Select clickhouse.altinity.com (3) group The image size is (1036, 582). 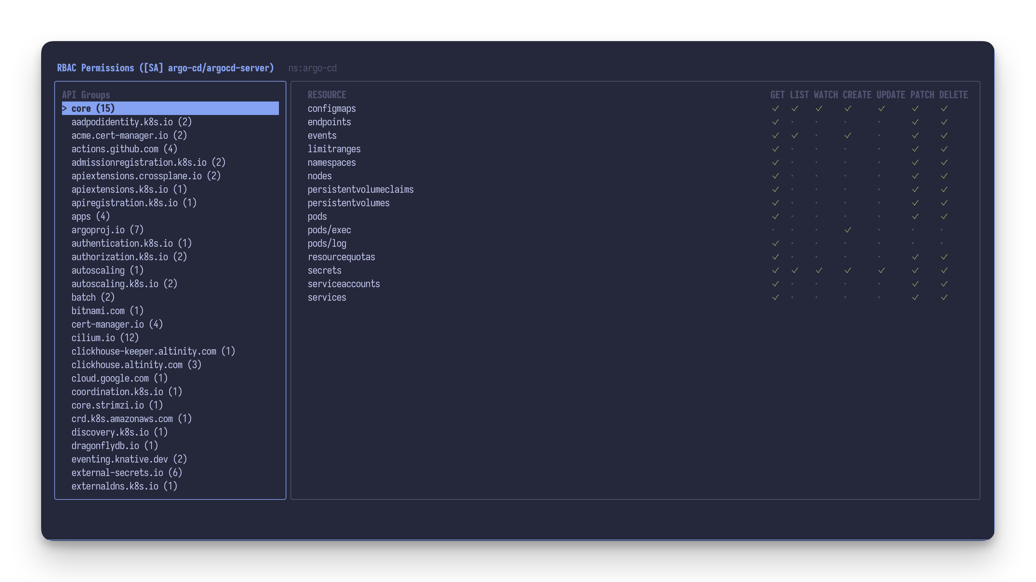pyautogui.click(x=136, y=365)
